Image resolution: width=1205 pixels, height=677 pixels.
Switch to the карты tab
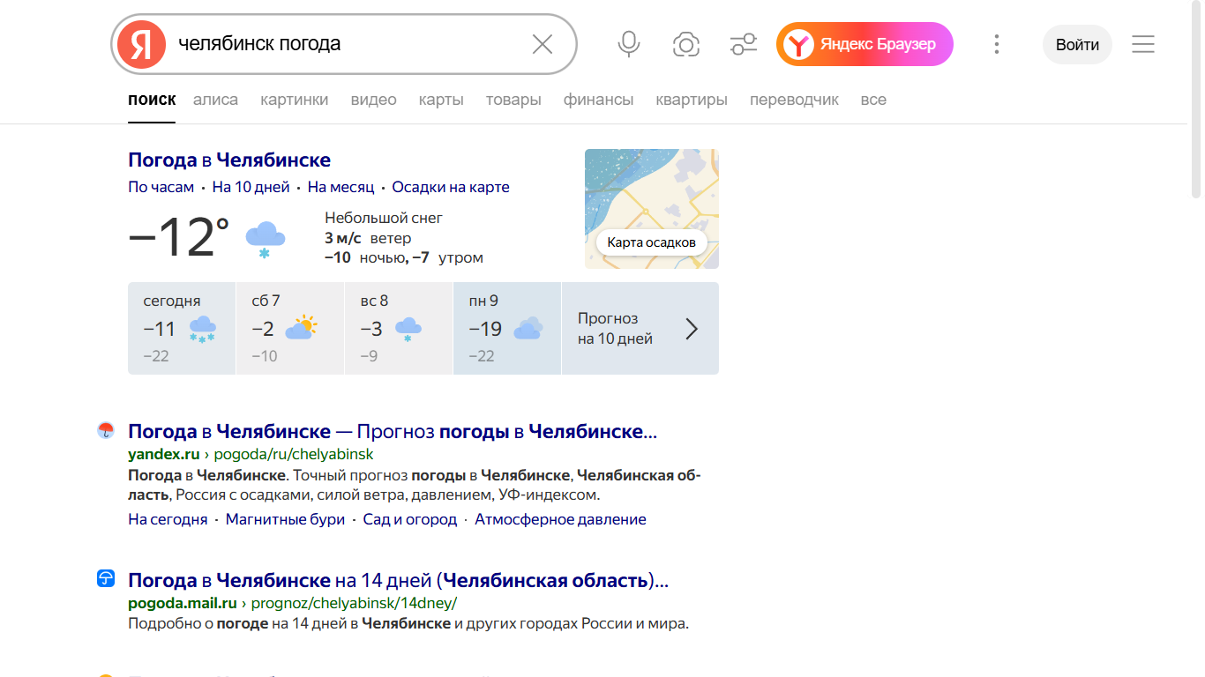coord(441,100)
